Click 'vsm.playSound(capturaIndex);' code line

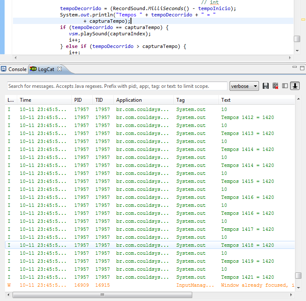pos(110,34)
